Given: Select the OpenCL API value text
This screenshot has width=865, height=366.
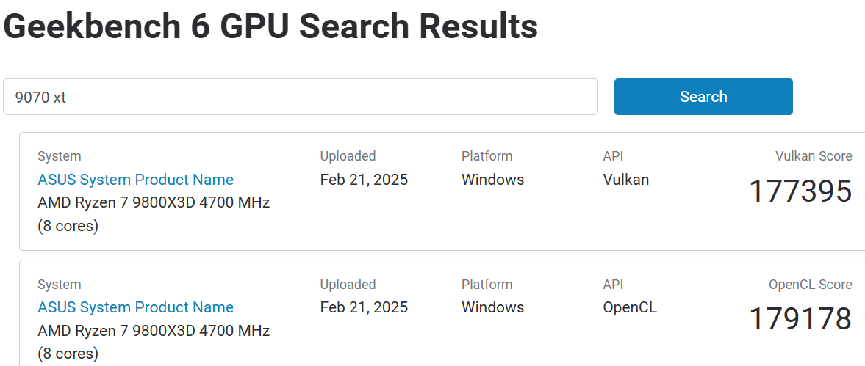Looking at the screenshot, I should tap(630, 307).
